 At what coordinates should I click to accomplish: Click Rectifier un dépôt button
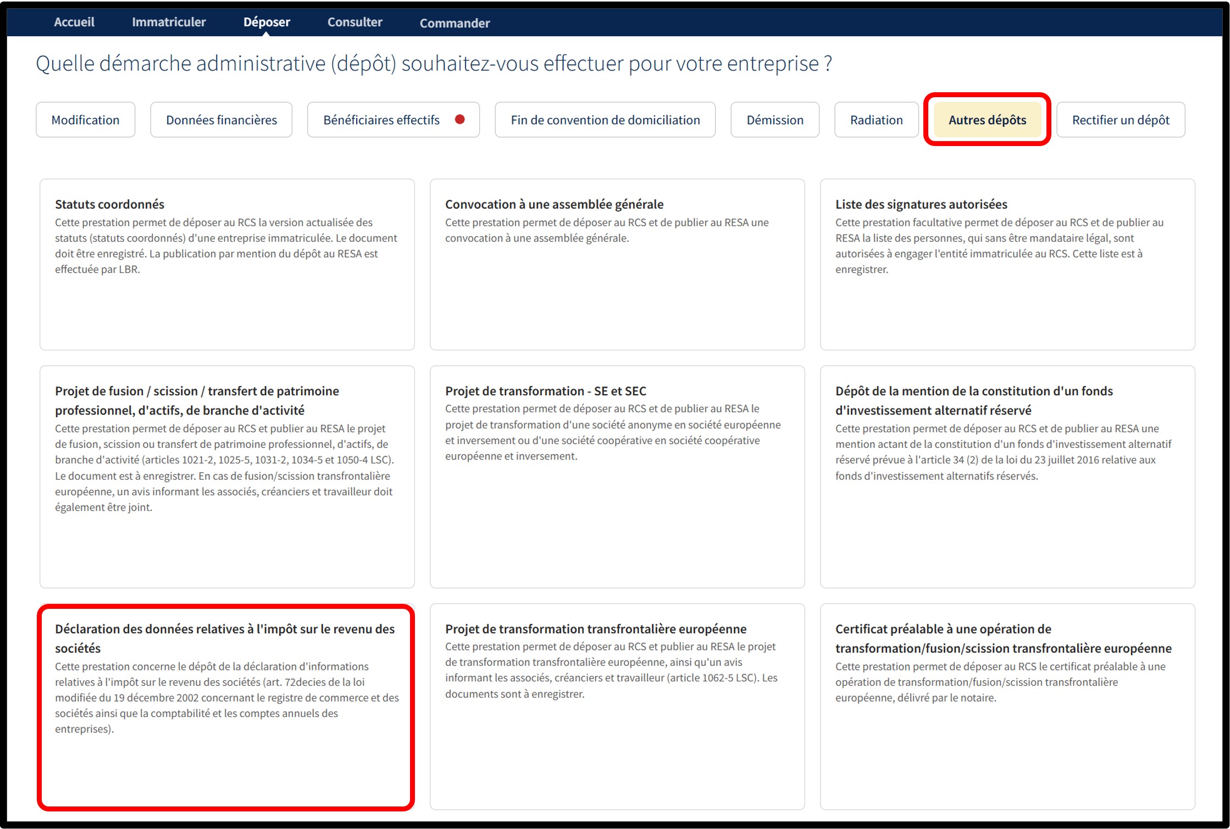1120,120
